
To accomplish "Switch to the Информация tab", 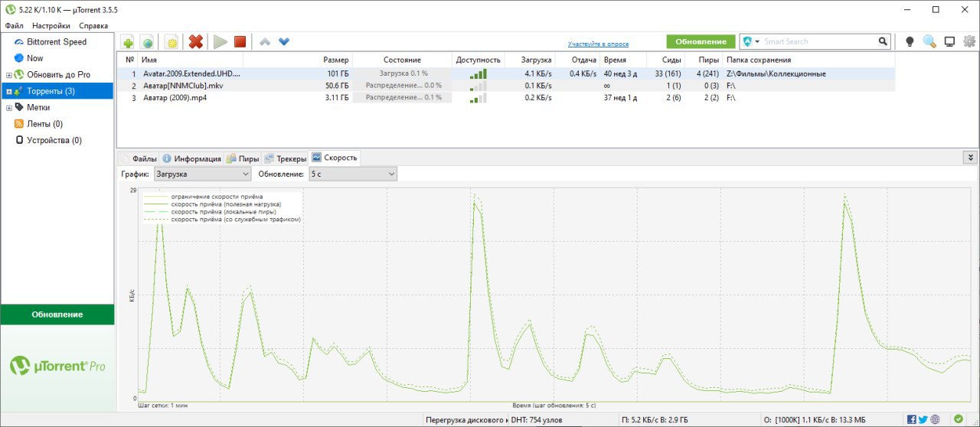I will tap(191, 158).
